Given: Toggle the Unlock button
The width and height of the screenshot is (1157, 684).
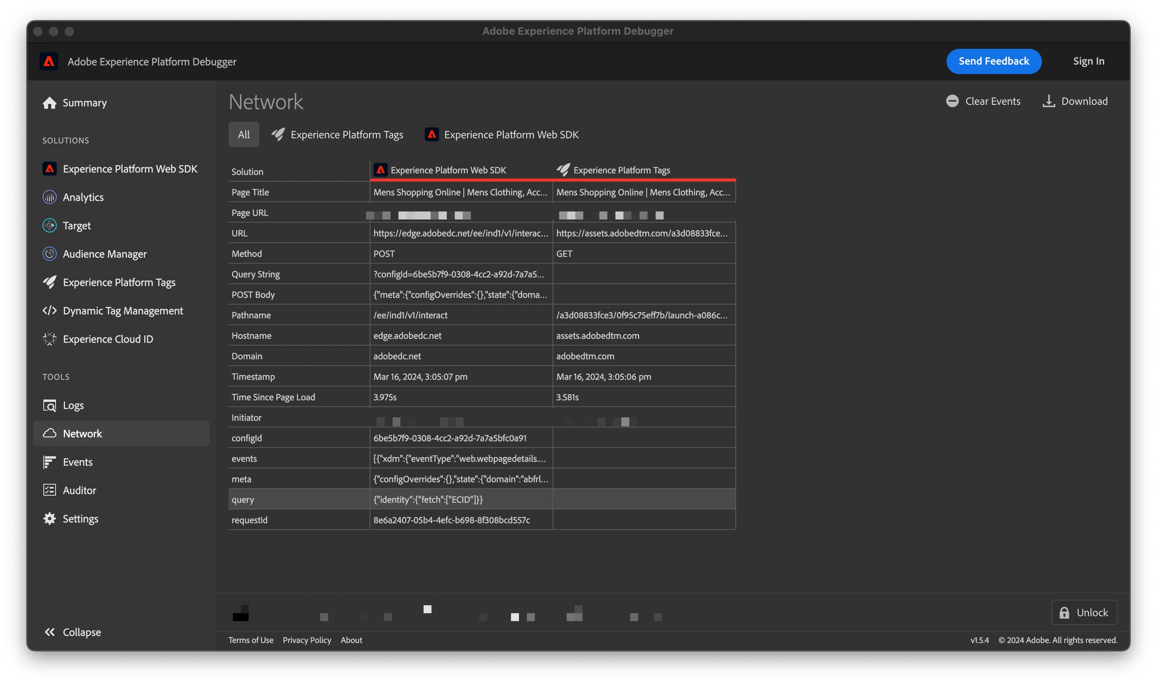Looking at the screenshot, I should pyautogui.click(x=1084, y=612).
